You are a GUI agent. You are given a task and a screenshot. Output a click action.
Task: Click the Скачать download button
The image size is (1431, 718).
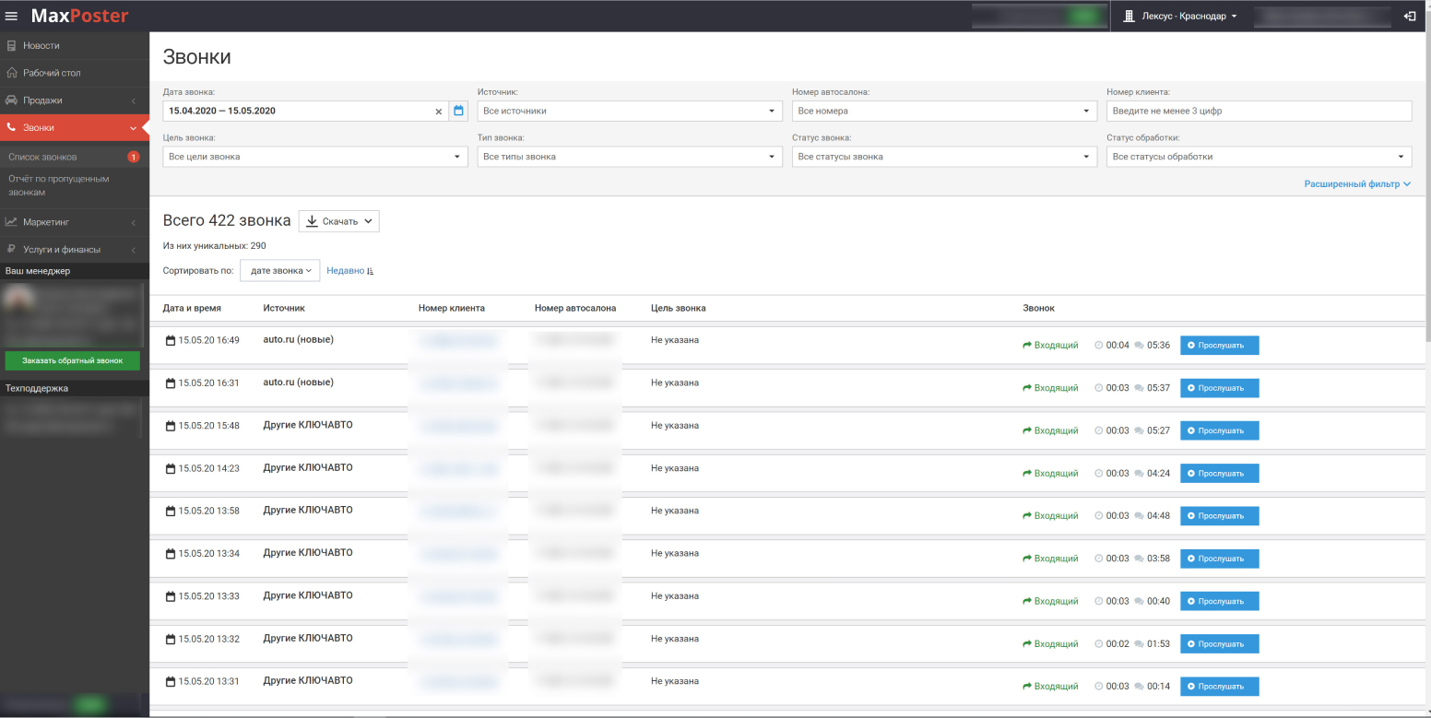[x=338, y=221]
